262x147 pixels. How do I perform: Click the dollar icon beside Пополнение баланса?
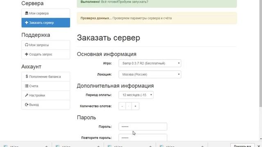coord(27,76)
